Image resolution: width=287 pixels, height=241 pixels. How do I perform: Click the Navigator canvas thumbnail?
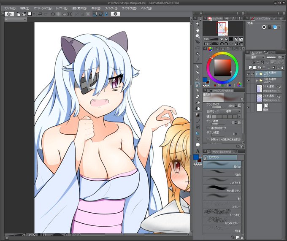point(223,29)
